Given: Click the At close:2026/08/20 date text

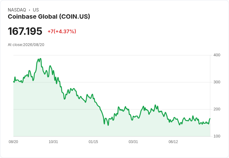Looking at the screenshot, I should tap(26, 45).
